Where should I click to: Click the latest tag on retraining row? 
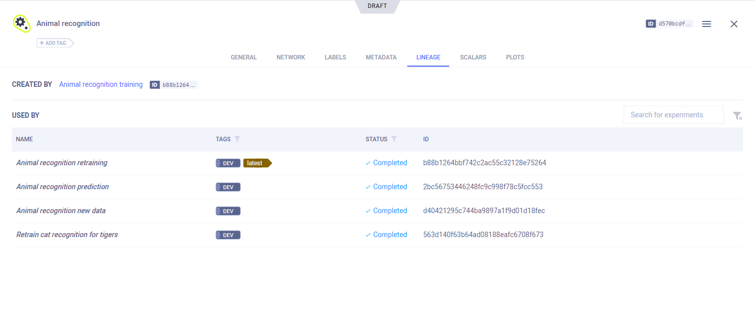[x=256, y=163]
